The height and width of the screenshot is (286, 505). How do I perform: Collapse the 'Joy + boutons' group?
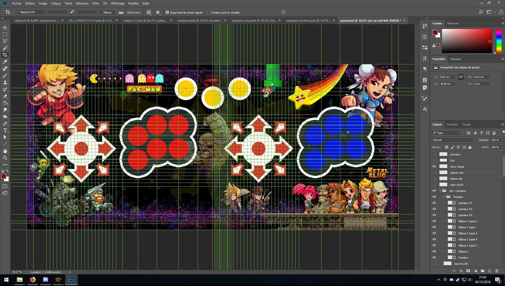440,191
